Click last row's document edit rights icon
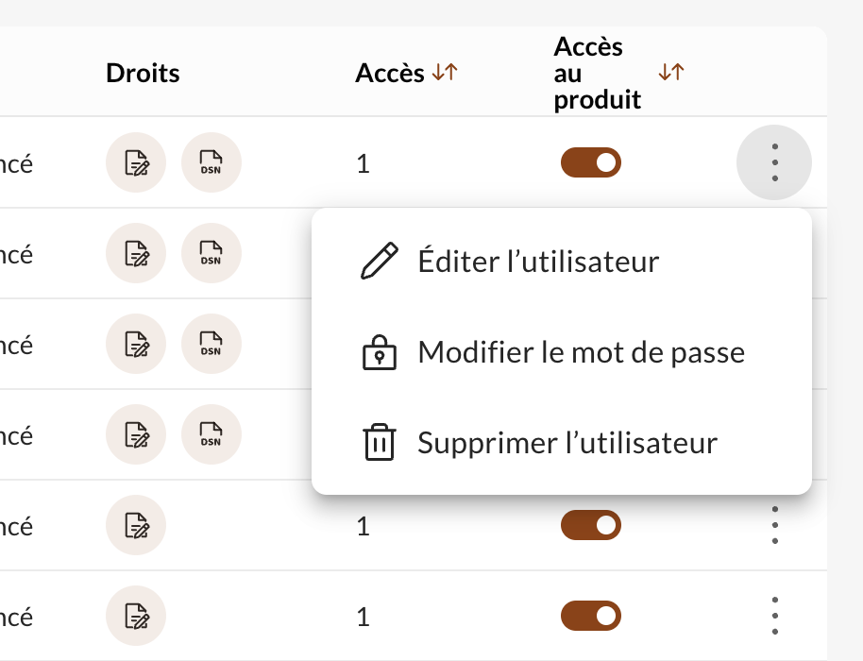The height and width of the screenshot is (661, 863). pos(136,616)
